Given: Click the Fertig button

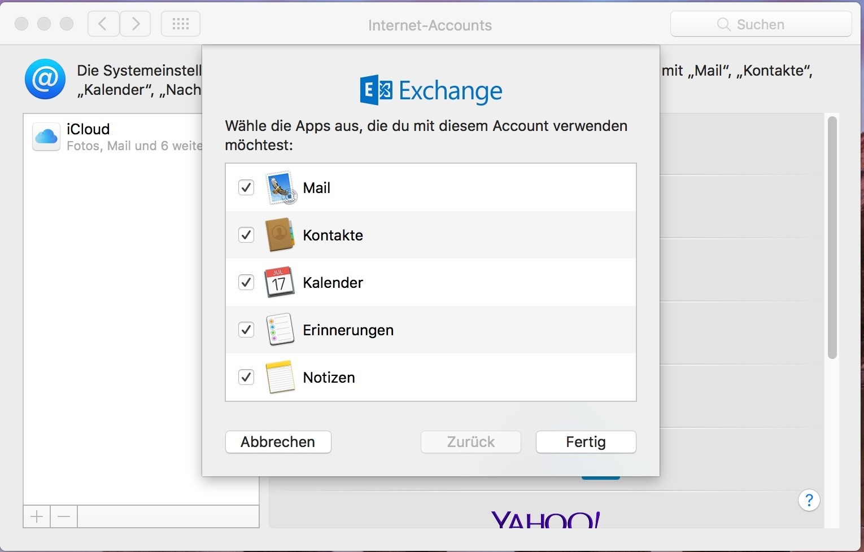Looking at the screenshot, I should 586,442.
